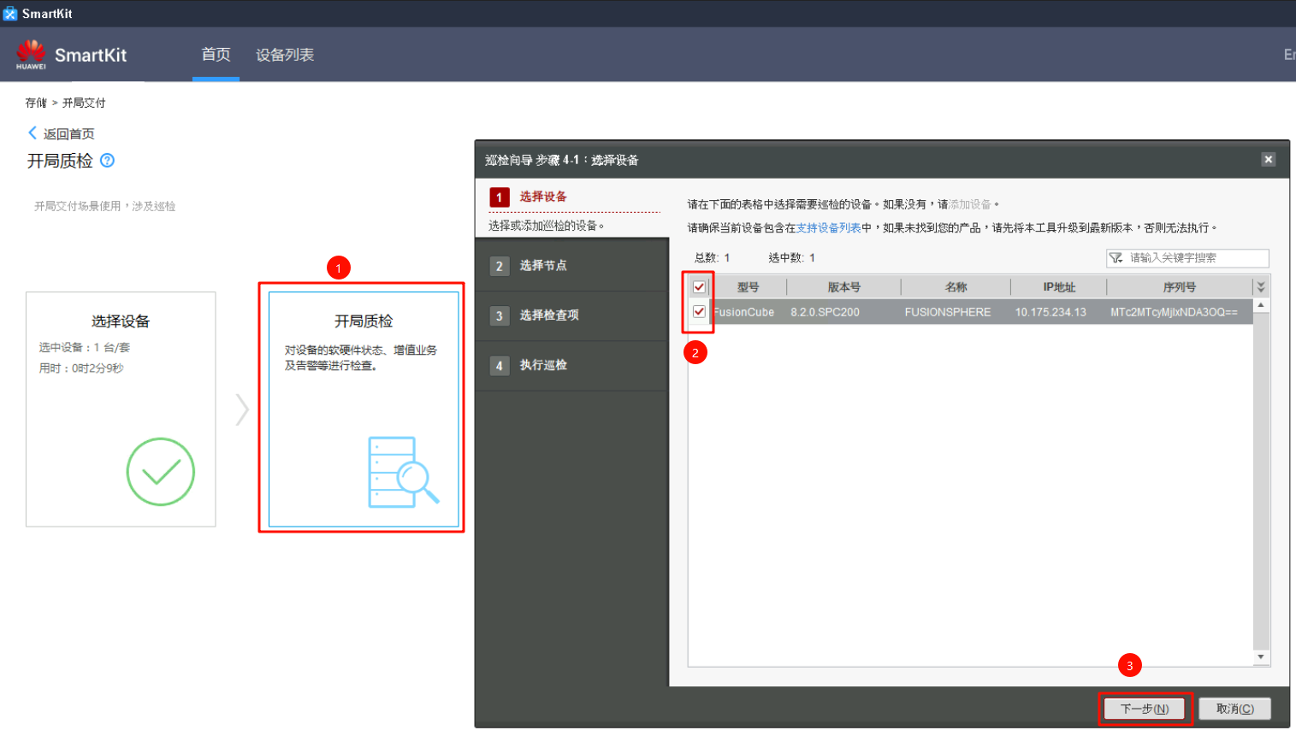Click the green checkmark on 选择设备 card
1296x736 pixels.
(160, 472)
